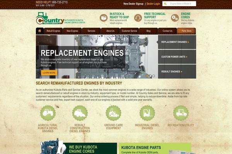This screenshot has width=232, height=154.
Task: Focus the Engine Make or Model search field
Action: [x=179, y=4]
